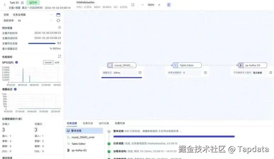
Task: Select mysql_DEMO_umer in the progress list
Action: 84,137
